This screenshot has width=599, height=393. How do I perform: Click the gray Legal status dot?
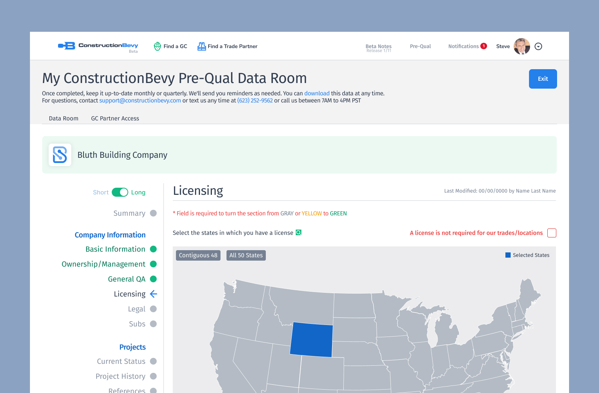[153, 309]
